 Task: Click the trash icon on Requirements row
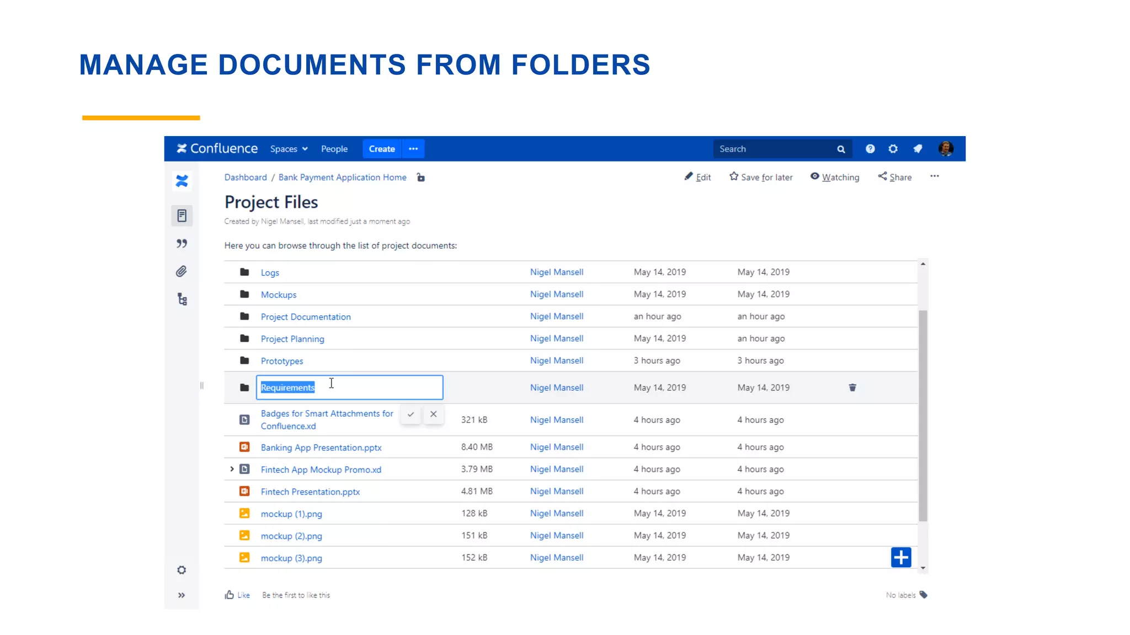[852, 388]
